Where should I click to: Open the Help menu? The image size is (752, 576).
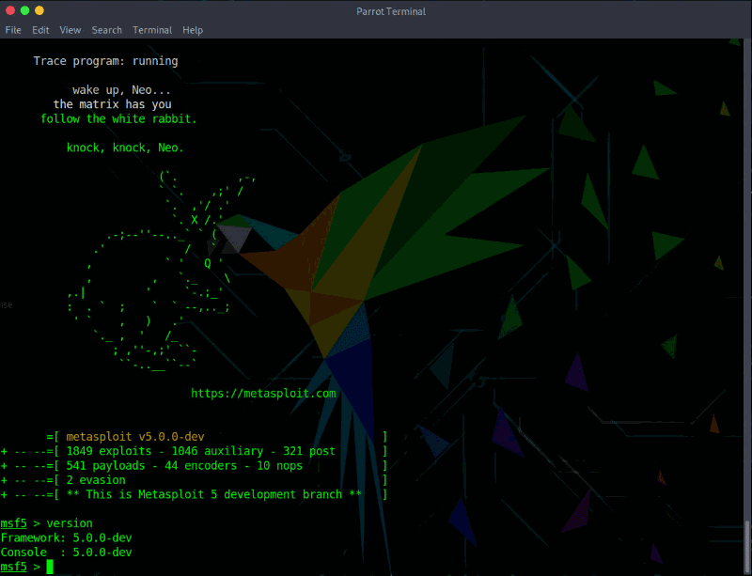[x=193, y=30]
